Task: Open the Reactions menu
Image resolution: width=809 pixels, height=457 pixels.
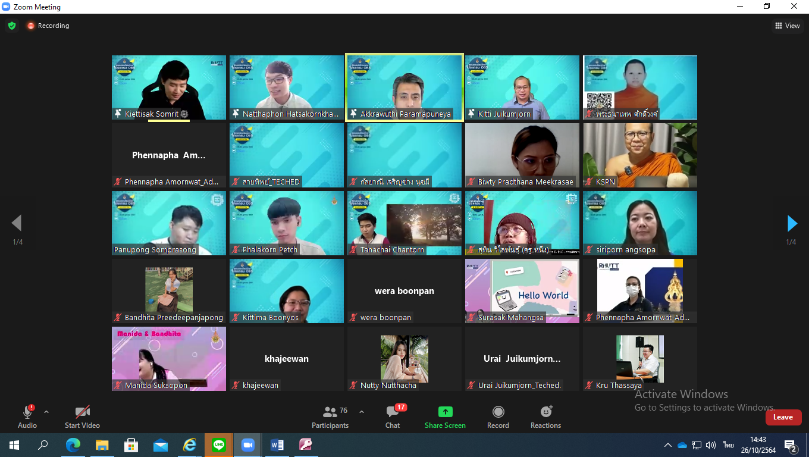Action: click(x=545, y=417)
